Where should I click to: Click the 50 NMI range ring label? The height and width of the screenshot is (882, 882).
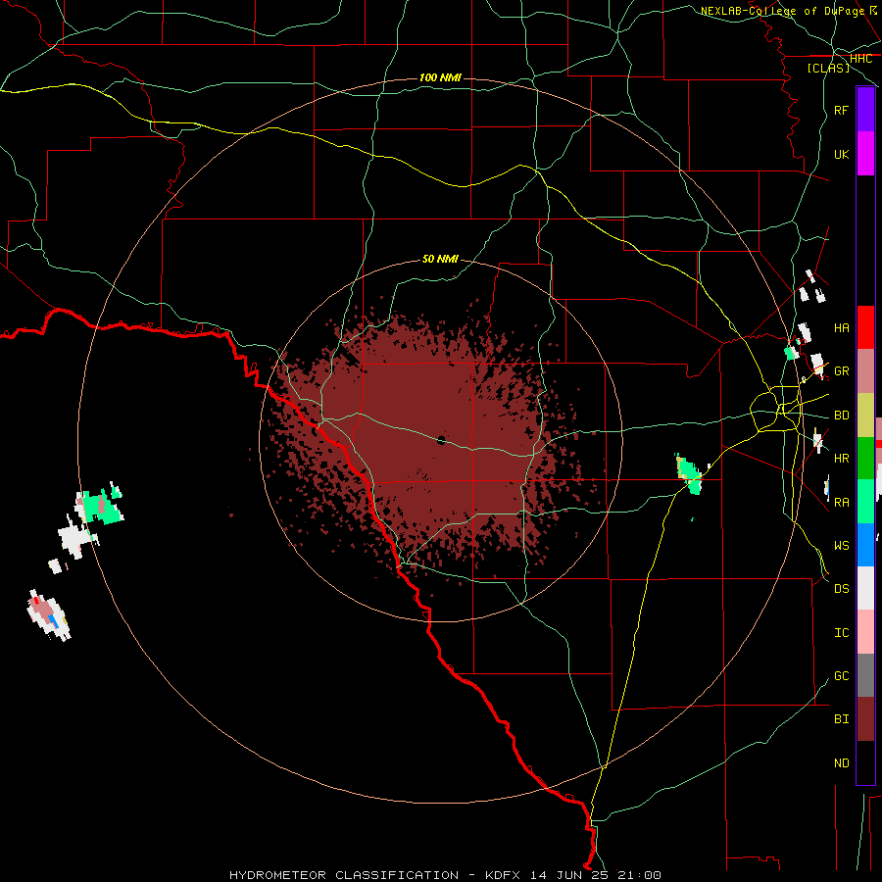[440, 259]
